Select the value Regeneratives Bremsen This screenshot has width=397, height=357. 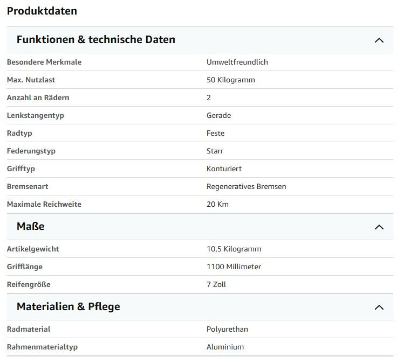247,186
